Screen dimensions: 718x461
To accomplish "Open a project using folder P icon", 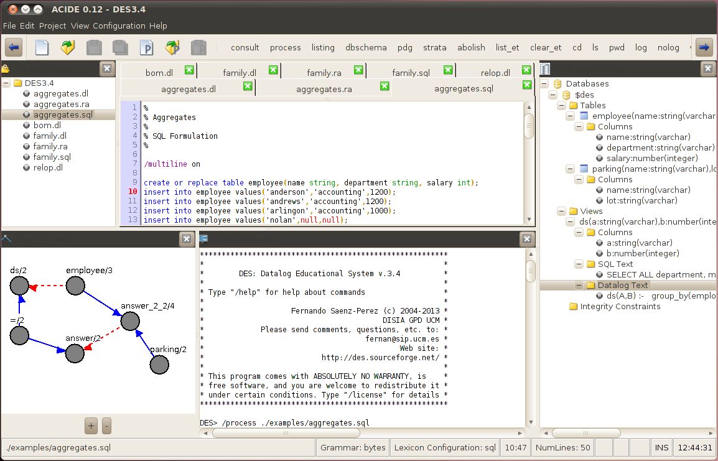I will (x=172, y=47).
